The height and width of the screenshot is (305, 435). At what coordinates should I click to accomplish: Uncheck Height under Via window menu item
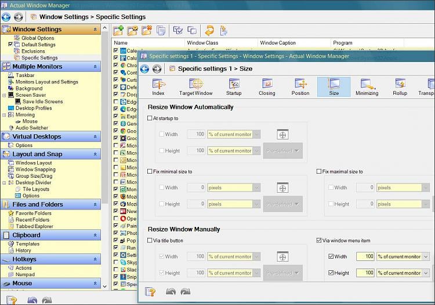331,273
